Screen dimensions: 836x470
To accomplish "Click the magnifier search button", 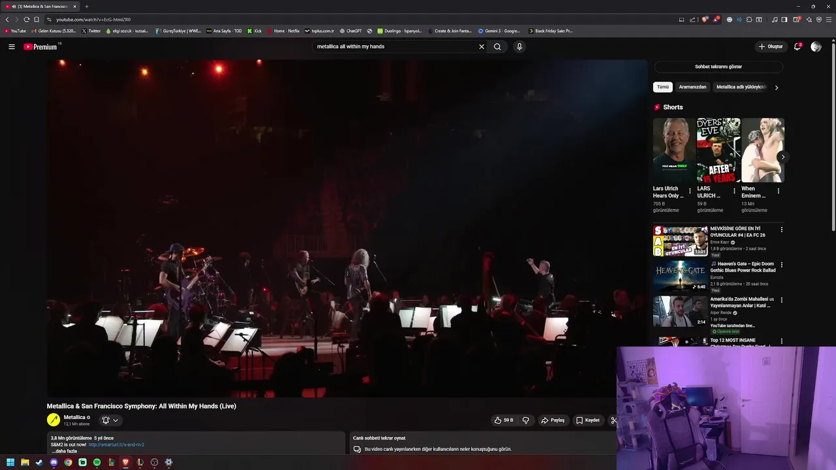I will (x=497, y=47).
